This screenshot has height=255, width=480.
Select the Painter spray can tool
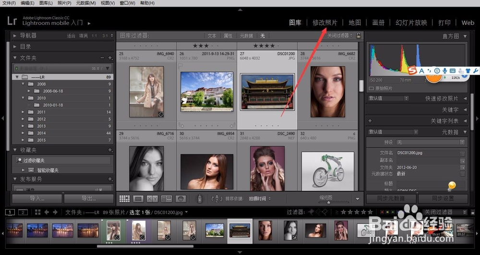pos(200,199)
